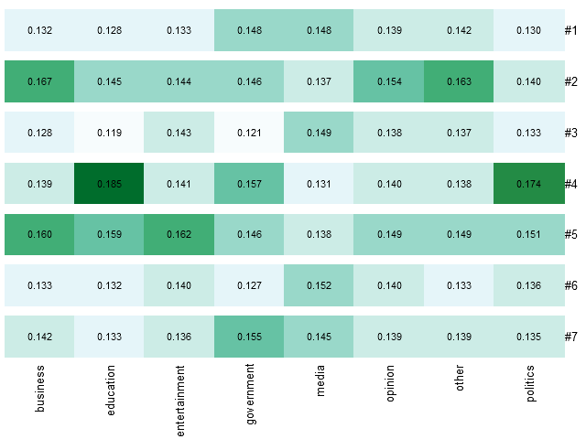Select the 0.157 government cell in row #4
The image size is (586, 439).
[x=249, y=184]
